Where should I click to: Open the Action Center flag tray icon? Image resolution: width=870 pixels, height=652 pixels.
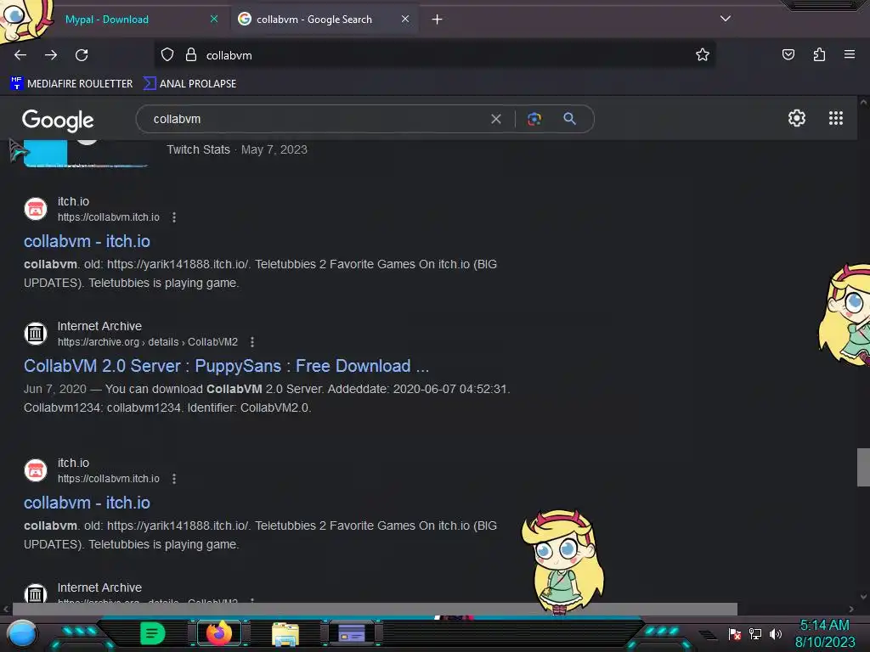coord(735,634)
